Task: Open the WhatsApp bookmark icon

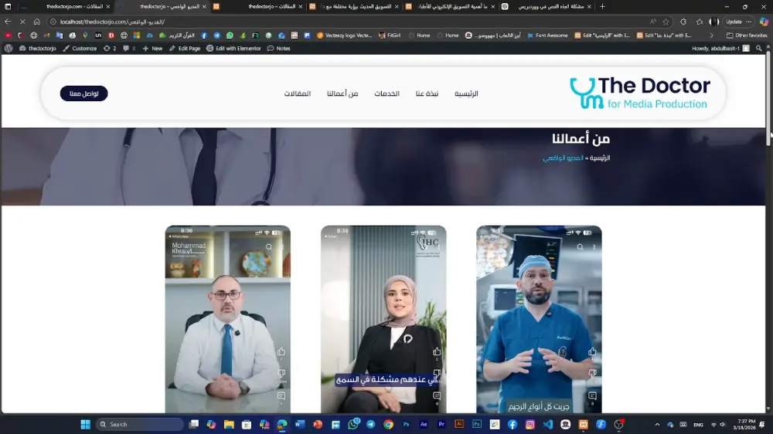Action: pos(230,36)
